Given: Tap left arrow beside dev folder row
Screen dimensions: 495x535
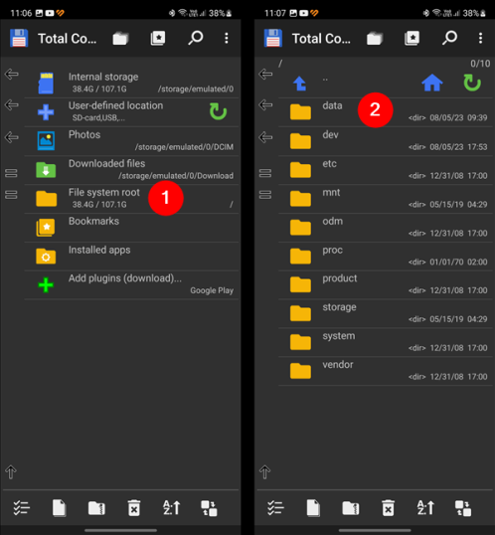Looking at the screenshot, I should (x=265, y=137).
